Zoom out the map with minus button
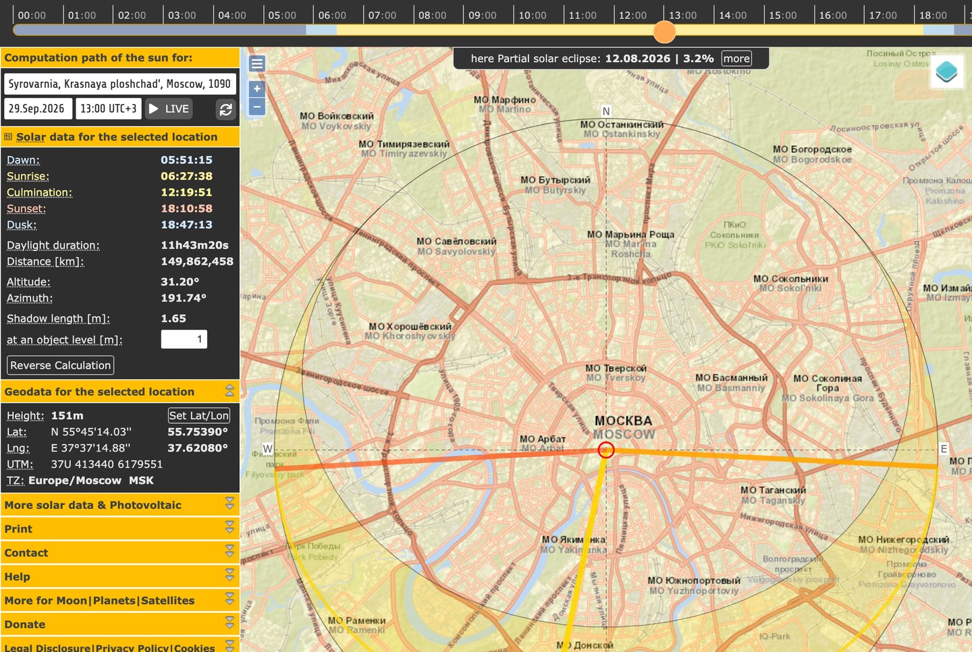The height and width of the screenshot is (652, 972). [257, 107]
